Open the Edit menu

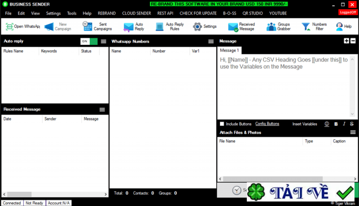point(21,13)
